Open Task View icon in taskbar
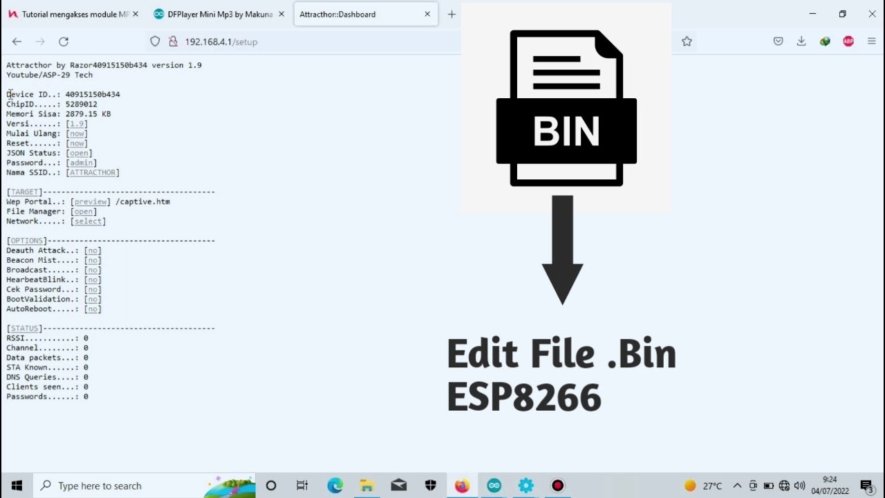Image resolution: width=885 pixels, height=498 pixels. pyautogui.click(x=302, y=486)
